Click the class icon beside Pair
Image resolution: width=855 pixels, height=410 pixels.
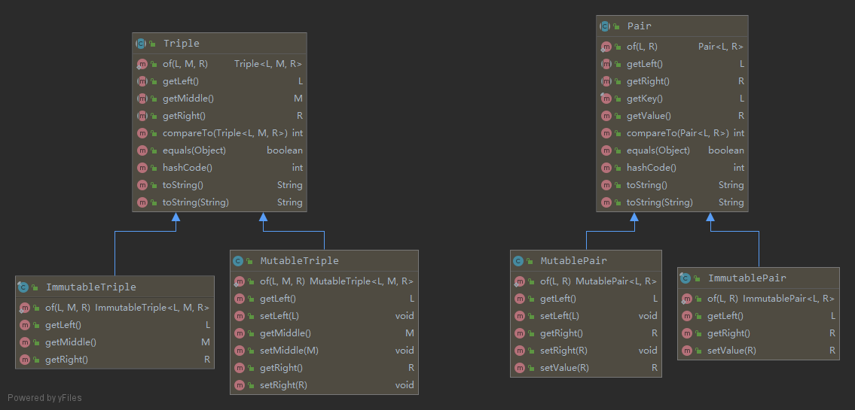pyautogui.click(x=605, y=26)
